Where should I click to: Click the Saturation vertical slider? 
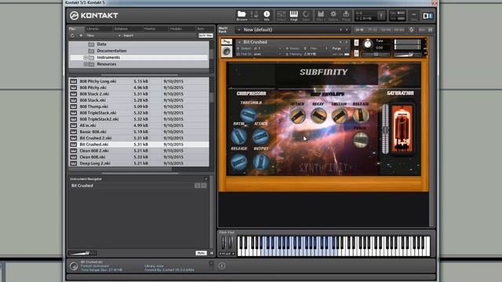click(385, 128)
